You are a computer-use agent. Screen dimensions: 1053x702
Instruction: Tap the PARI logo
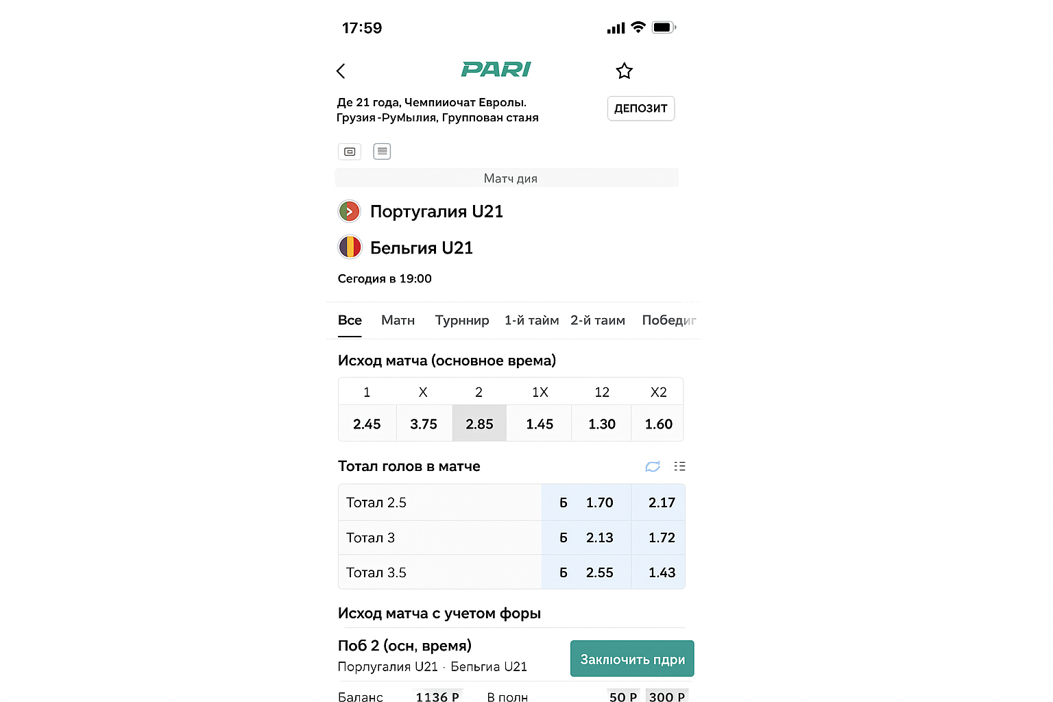(x=496, y=69)
